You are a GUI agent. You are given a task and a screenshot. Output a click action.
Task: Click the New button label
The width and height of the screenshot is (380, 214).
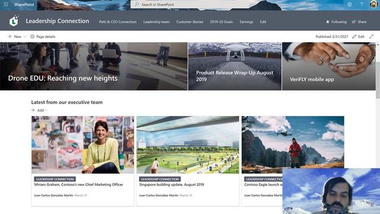(x=17, y=37)
